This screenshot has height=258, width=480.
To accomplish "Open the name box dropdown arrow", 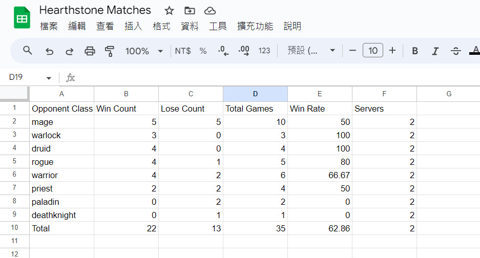I will pyautogui.click(x=49, y=78).
